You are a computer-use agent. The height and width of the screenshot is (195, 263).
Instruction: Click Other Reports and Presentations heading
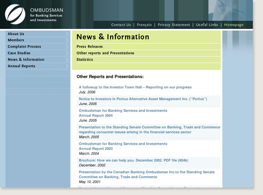tap(110, 77)
